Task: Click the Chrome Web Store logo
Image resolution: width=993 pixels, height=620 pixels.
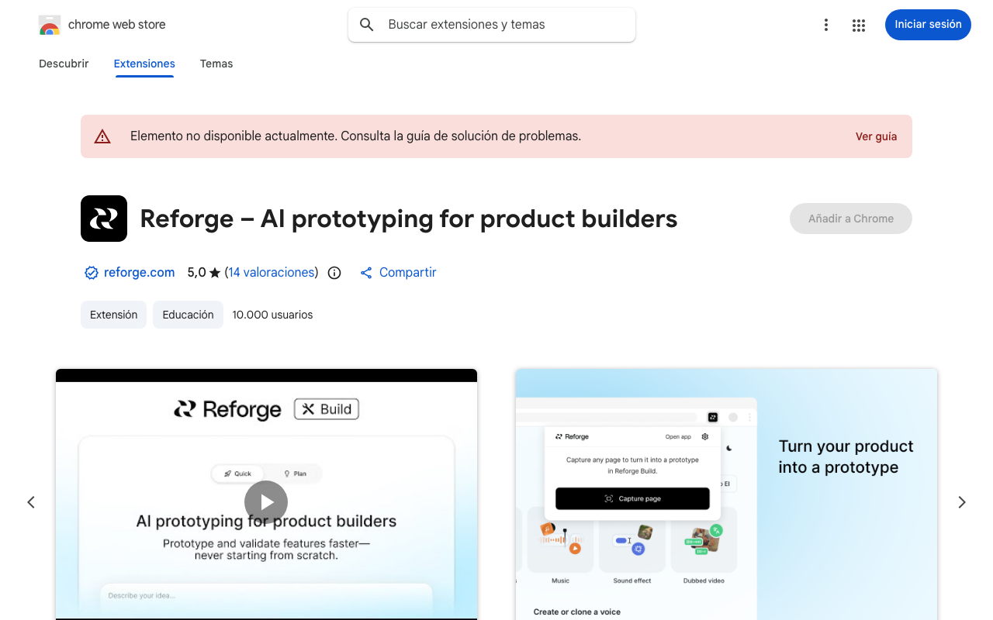Action: click(x=50, y=25)
